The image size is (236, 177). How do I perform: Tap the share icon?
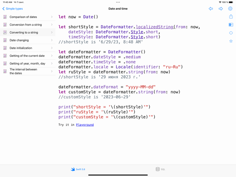click(x=231, y=16)
